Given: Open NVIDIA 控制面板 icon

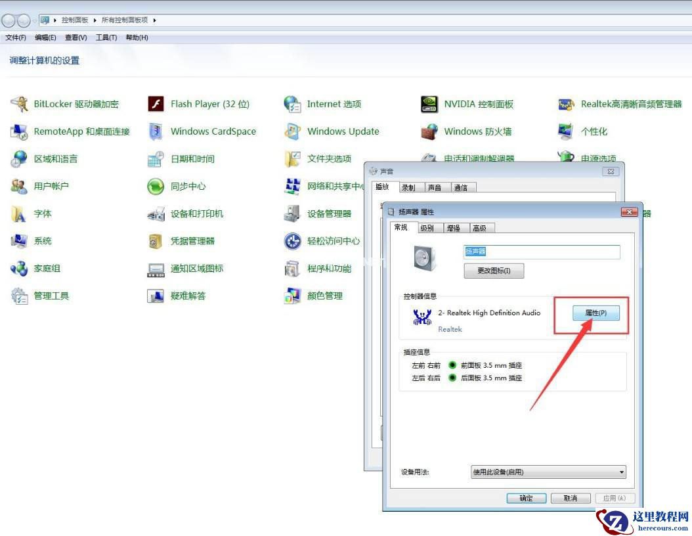Looking at the screenshot, I should coord(429,104).
